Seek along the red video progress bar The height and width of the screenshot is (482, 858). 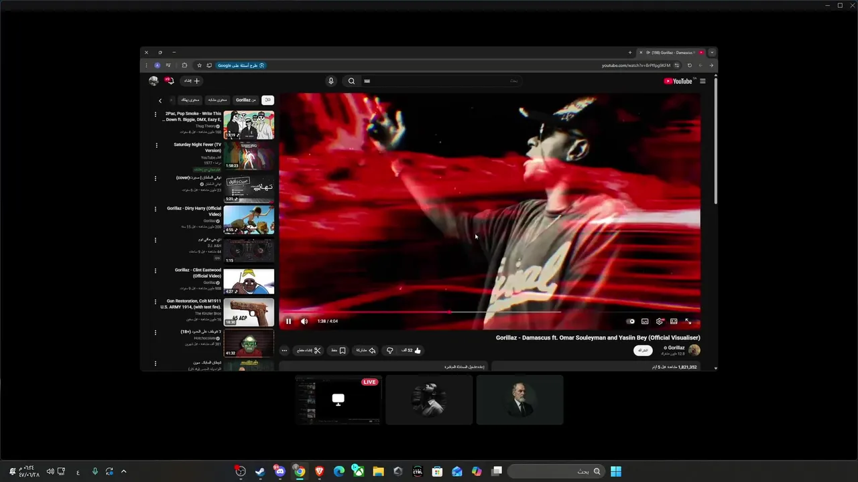coord(490,312)
